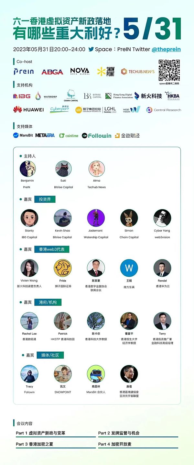The height and width of the screenshot is (465, 194).
Task: Click the ABGA red logo
Action: [52, 72]
